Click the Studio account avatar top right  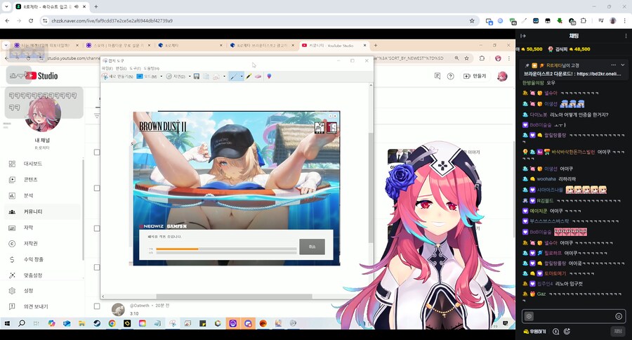point(502,76)
